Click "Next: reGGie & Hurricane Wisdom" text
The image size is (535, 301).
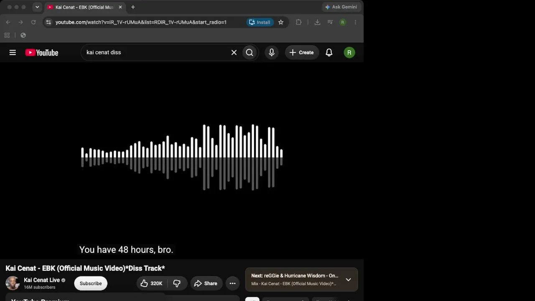click(x=295, y=276)
